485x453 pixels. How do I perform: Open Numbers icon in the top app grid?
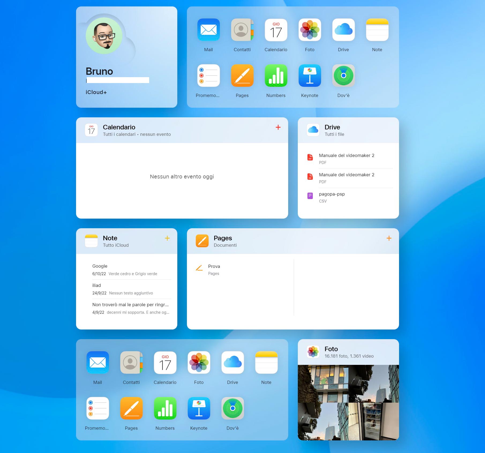point(276,76)
